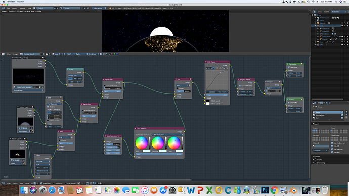Unlink the Render Result image with X
Image resolution: width=349 pixels, height=196 pixels.
[50, 54]
